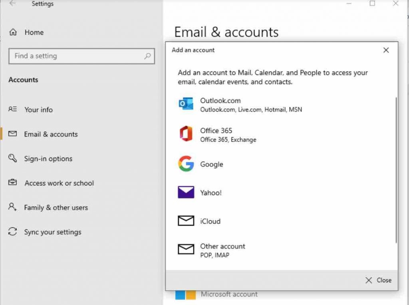Open Family & other users settings
Image resolution: width=409 pixels, height=305 pixels.
56,207
